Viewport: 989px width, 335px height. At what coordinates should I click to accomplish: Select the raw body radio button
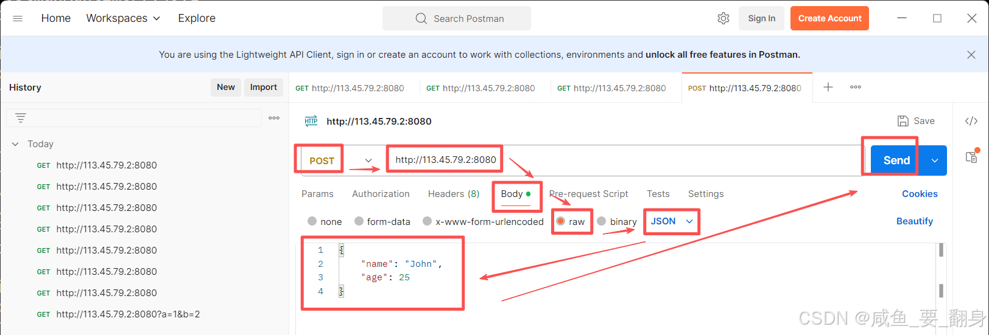point(560,221)
